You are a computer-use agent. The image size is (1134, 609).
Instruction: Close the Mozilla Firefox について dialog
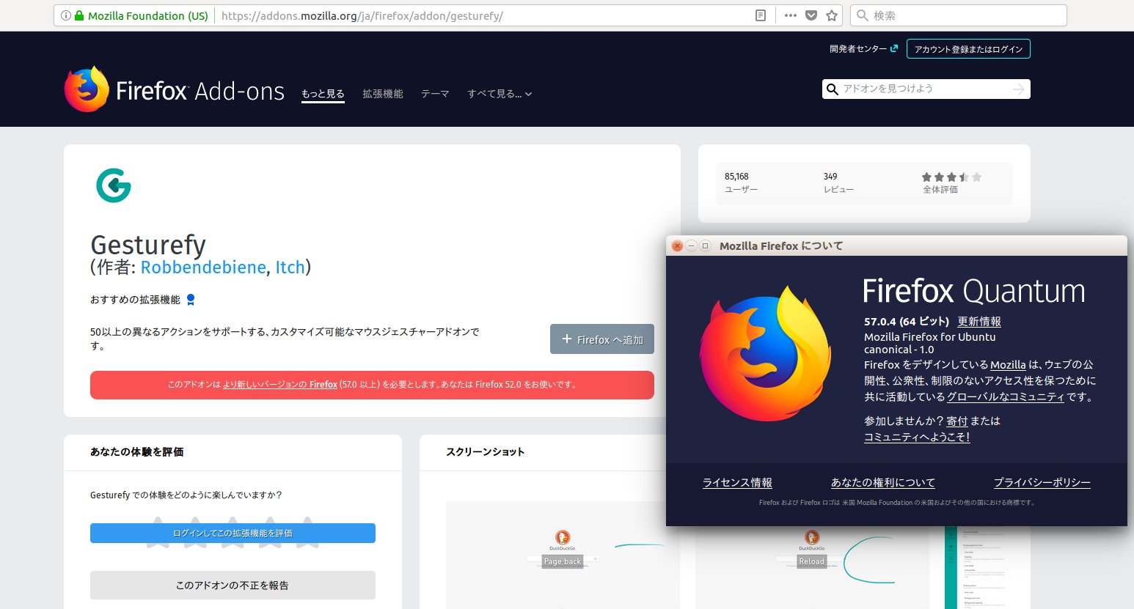click(x=678, y=246)
